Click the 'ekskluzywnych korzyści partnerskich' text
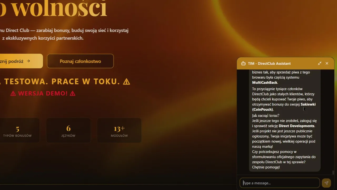337x190 pixels. 45,38
